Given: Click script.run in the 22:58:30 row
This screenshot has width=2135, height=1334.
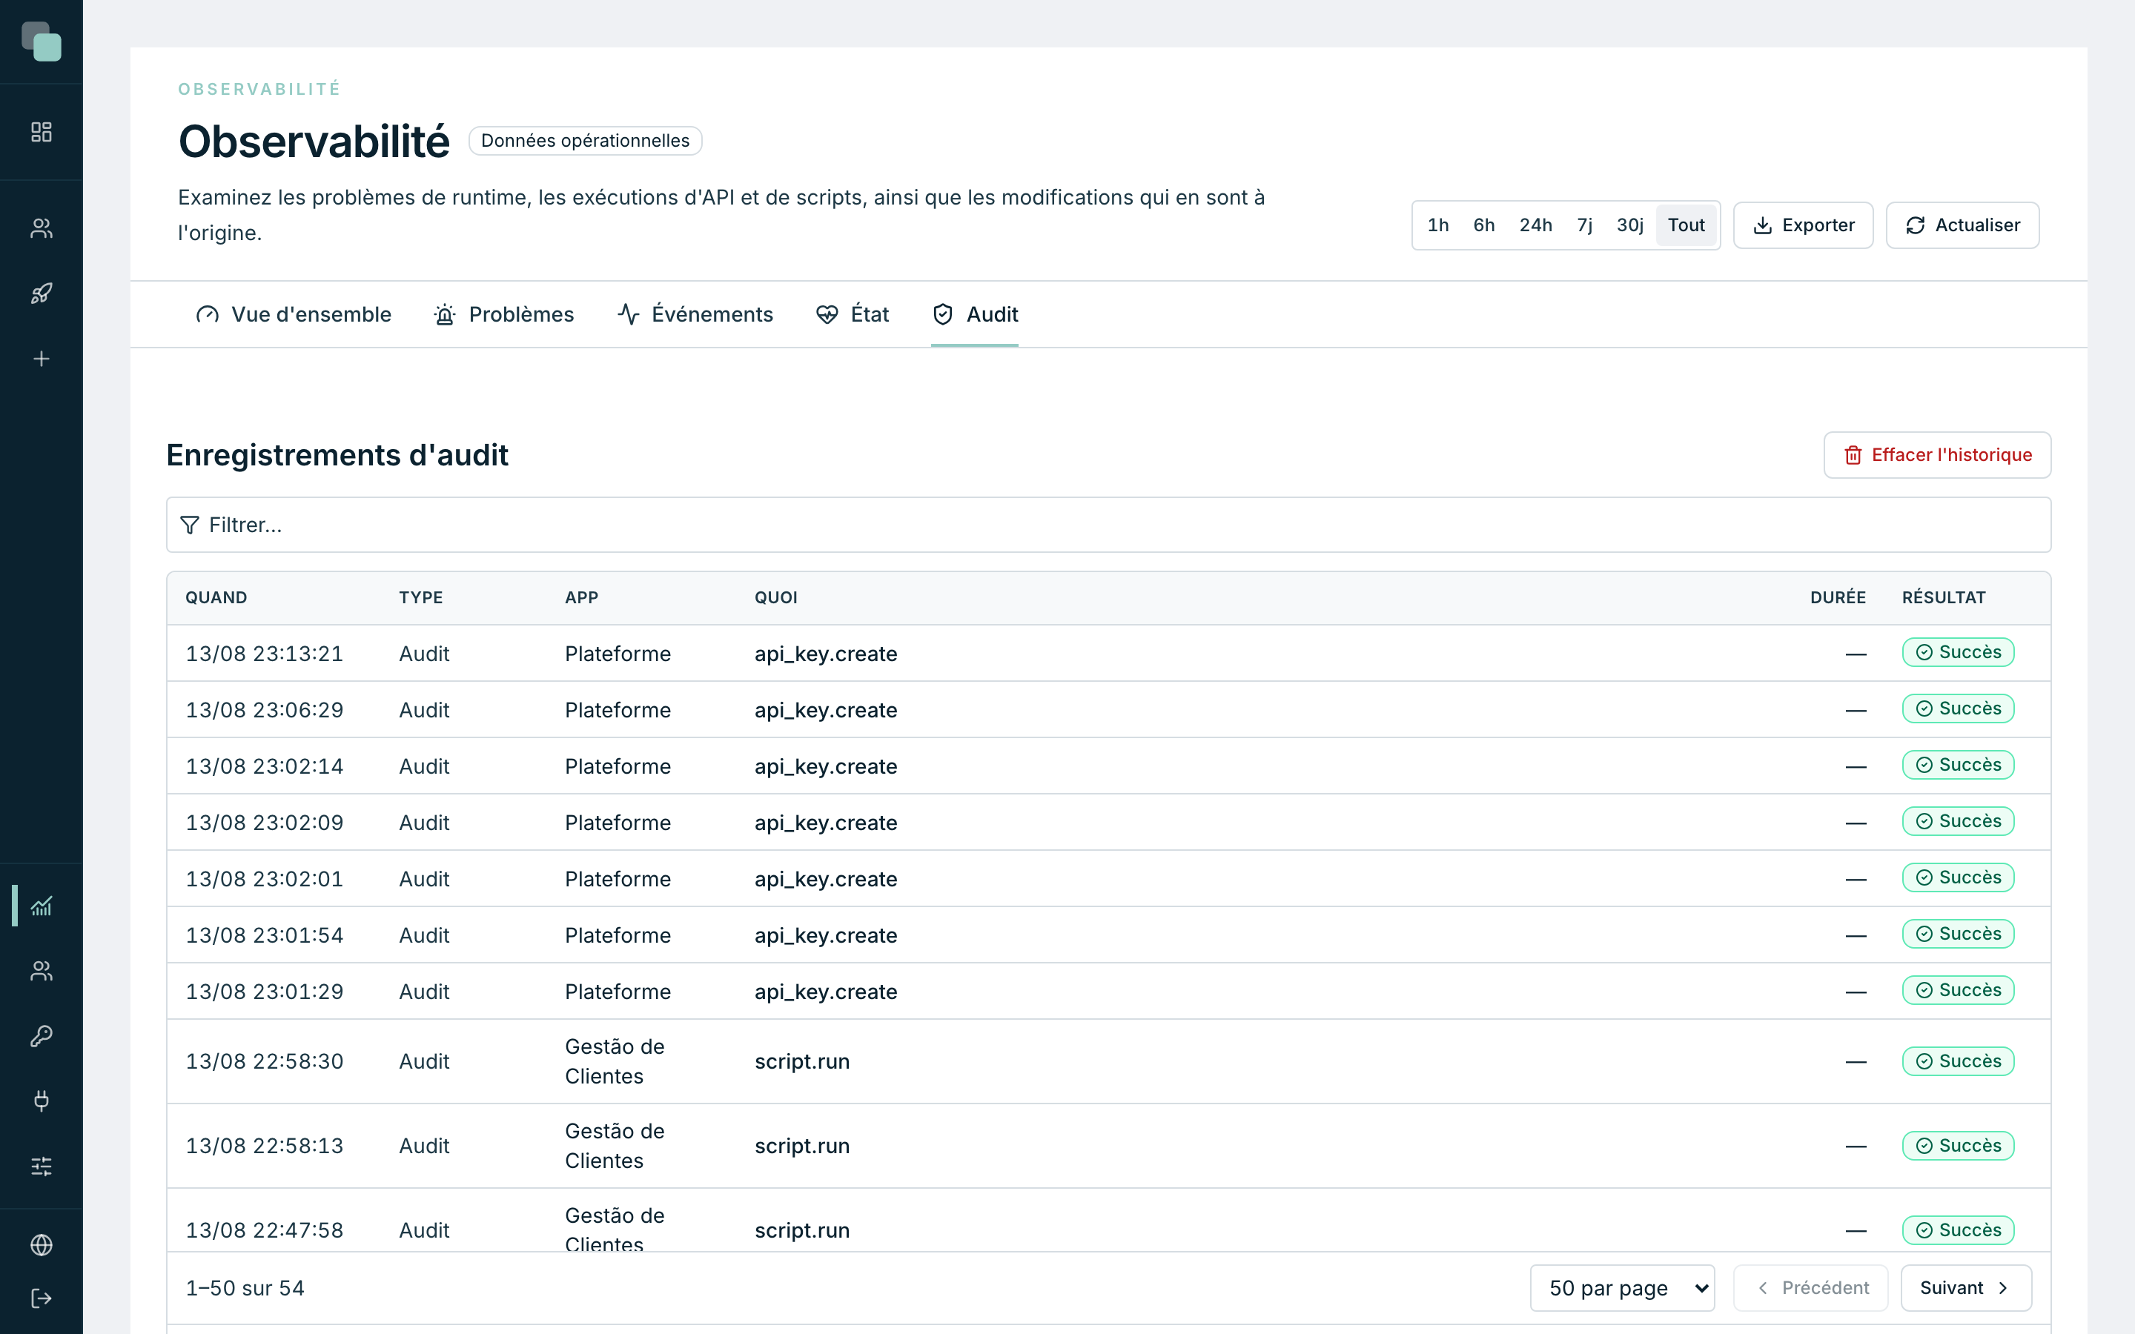Looking at the screenshot, I should tap(802, 1061).
